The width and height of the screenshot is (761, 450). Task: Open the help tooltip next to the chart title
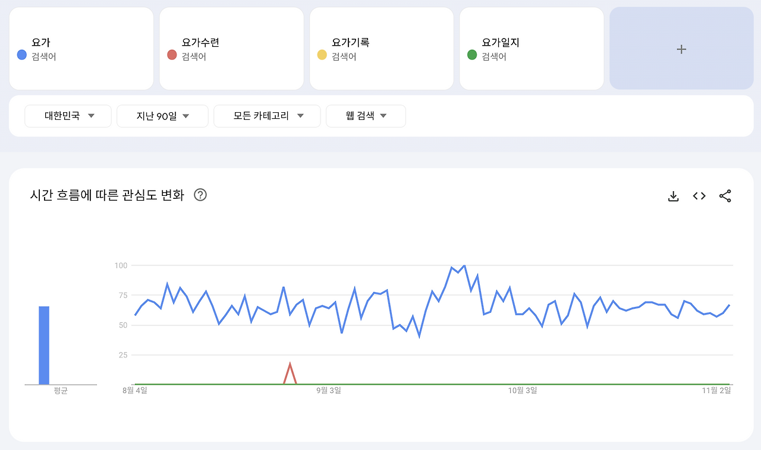[200, 195]
